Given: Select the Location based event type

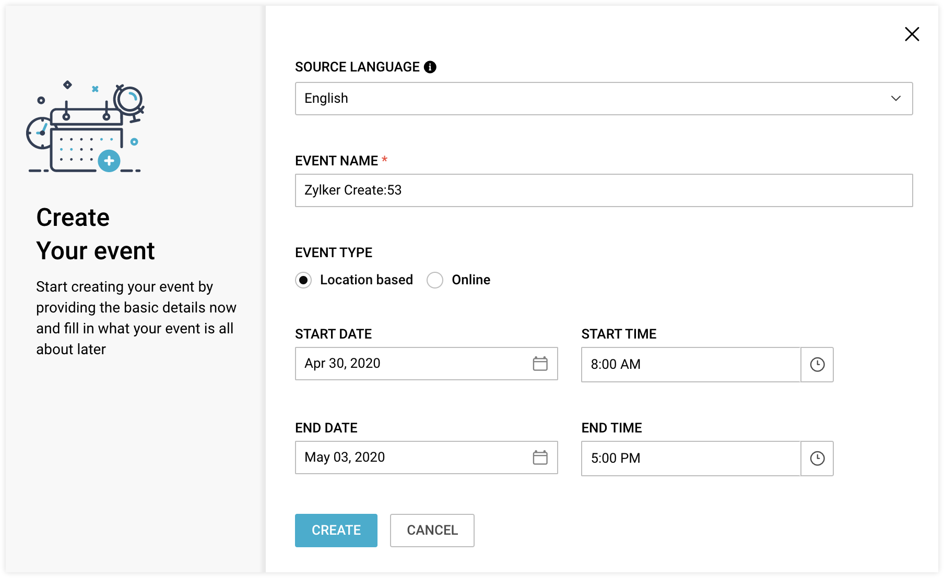Looking at the screenshot, I should (x=303, y=280).
